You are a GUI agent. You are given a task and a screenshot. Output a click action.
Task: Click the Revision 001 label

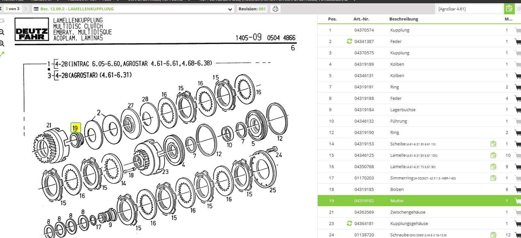pyautogui.click(x=252, y=9)
